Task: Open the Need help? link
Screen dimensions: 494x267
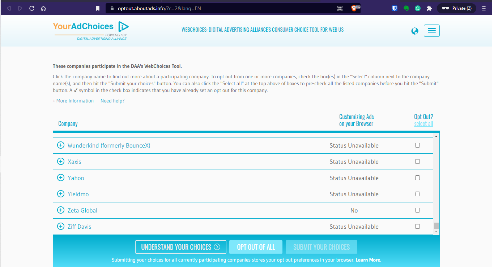Action: click(x=112, y=101)
